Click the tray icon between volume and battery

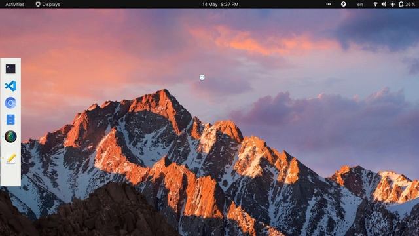pos(392,4)
